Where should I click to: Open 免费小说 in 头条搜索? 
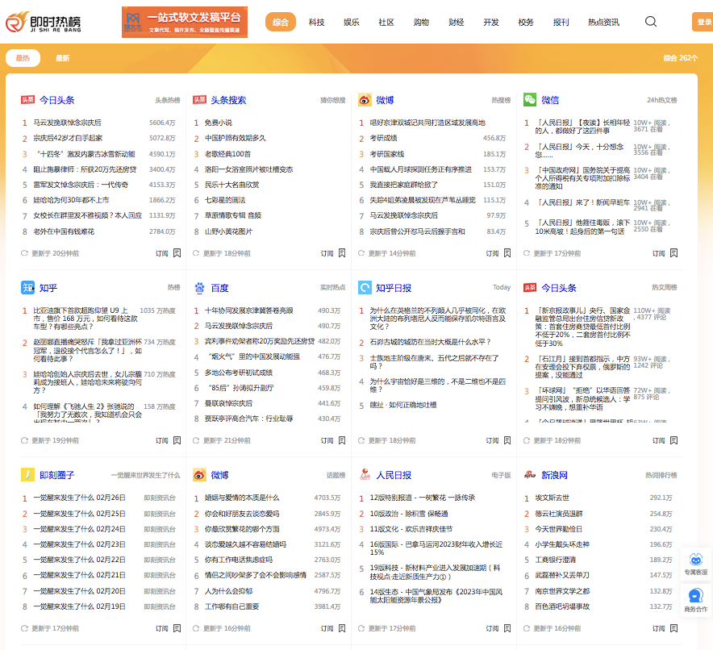pyautogui.click(x=219, y=123)
